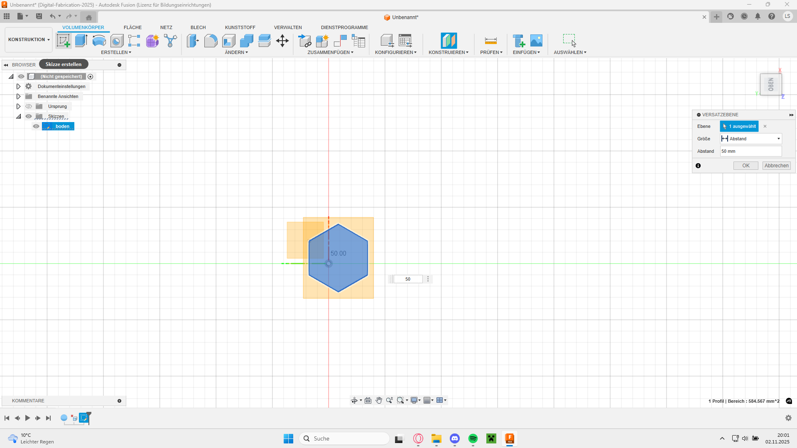Switch to the BLECH tab
This screenshot has height=448, width=797.
[198, 27]
